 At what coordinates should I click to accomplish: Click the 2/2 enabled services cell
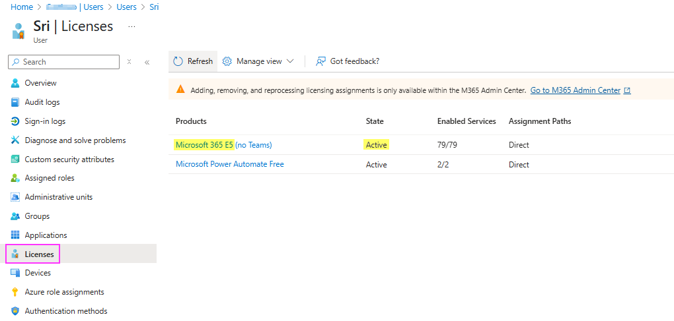coord(443,165)
